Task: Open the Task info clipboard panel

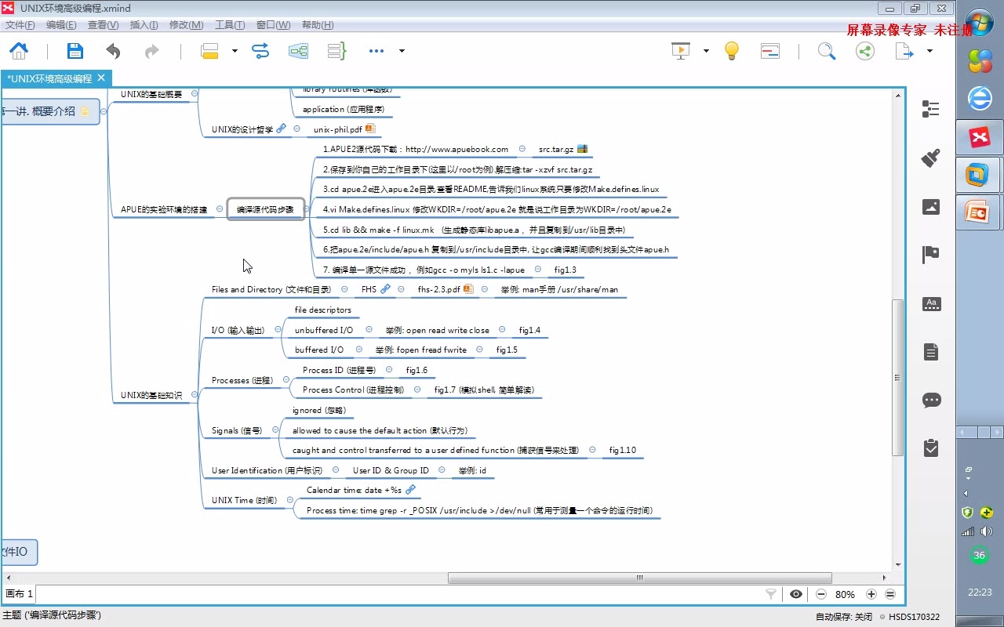Action: pos(931,448)
